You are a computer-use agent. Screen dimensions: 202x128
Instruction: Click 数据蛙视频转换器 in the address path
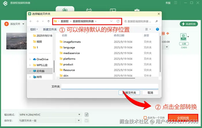click(x=83, y=21)
